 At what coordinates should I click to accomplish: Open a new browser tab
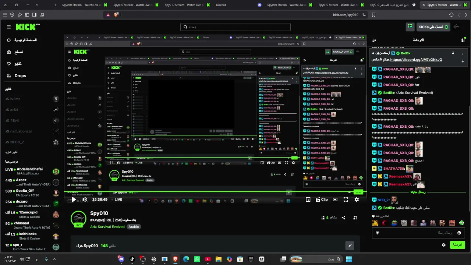(55, 5)
